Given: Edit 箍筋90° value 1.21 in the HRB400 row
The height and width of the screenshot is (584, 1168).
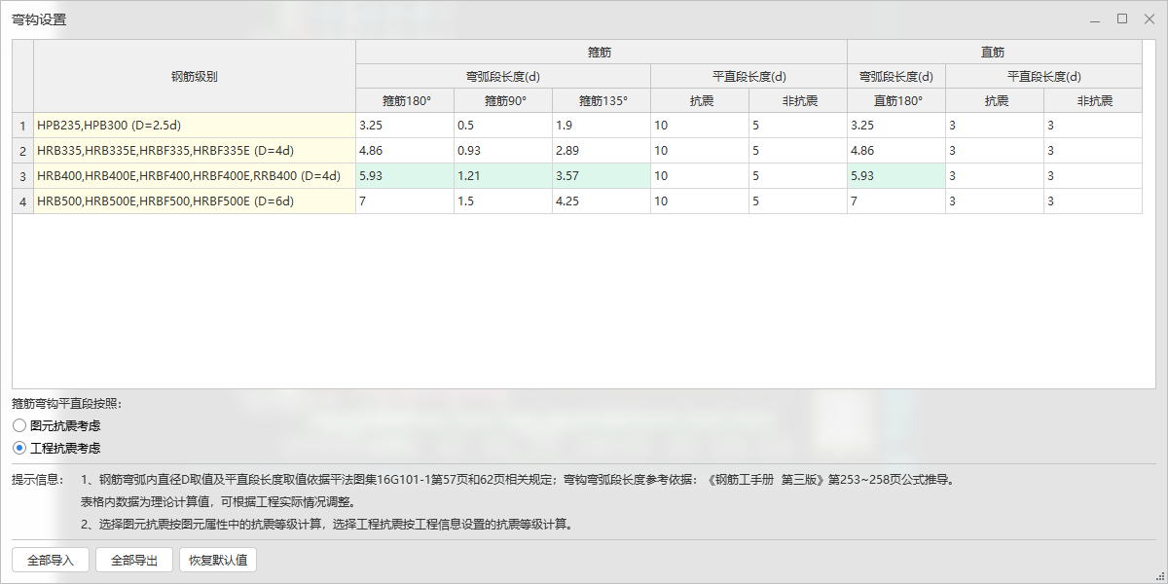Looking at the screenshot, I should click(x=503, y=176).
